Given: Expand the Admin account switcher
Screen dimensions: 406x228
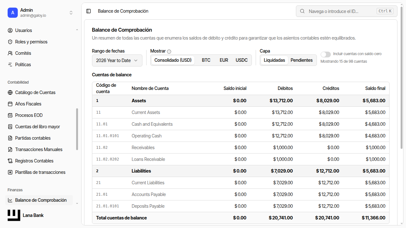Looking at the screenshot, I should click(41, 13).
